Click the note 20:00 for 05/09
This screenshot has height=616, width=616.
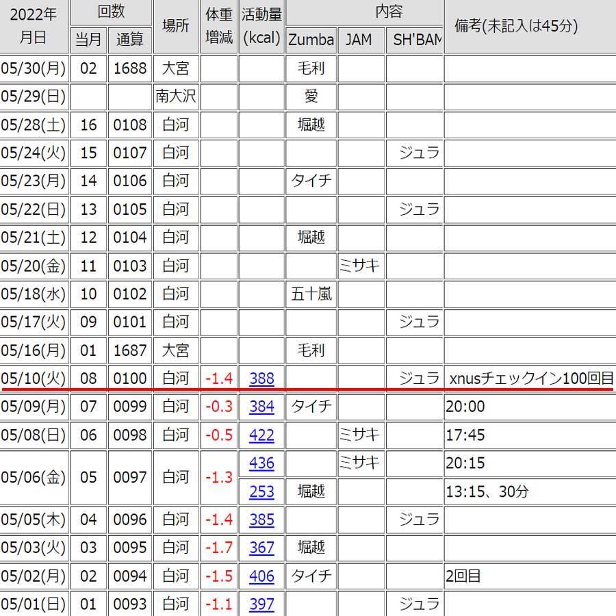(465, 407)
